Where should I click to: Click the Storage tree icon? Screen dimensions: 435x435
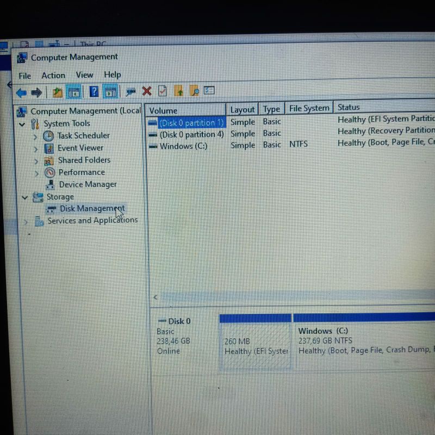(x=38, y=197)
